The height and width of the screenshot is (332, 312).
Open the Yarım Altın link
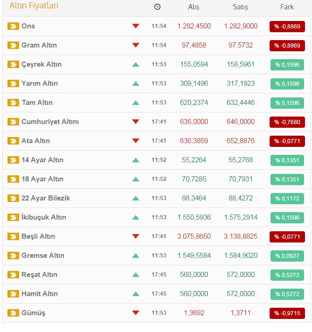pos(40,83)
